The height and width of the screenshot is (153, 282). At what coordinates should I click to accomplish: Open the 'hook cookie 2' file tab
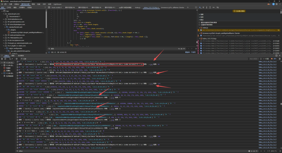click(x=57, y=8)
